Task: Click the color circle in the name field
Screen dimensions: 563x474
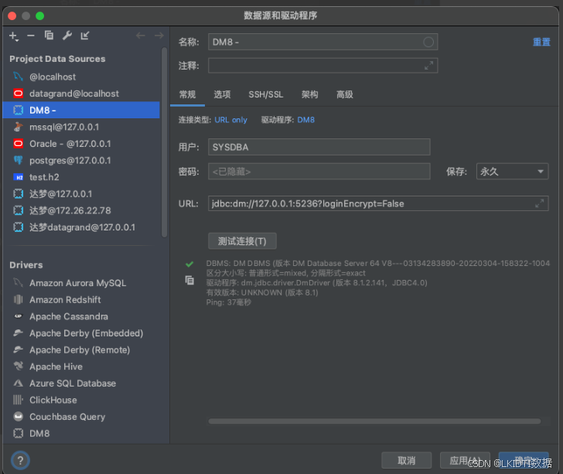Action: [x=428, y=42]
